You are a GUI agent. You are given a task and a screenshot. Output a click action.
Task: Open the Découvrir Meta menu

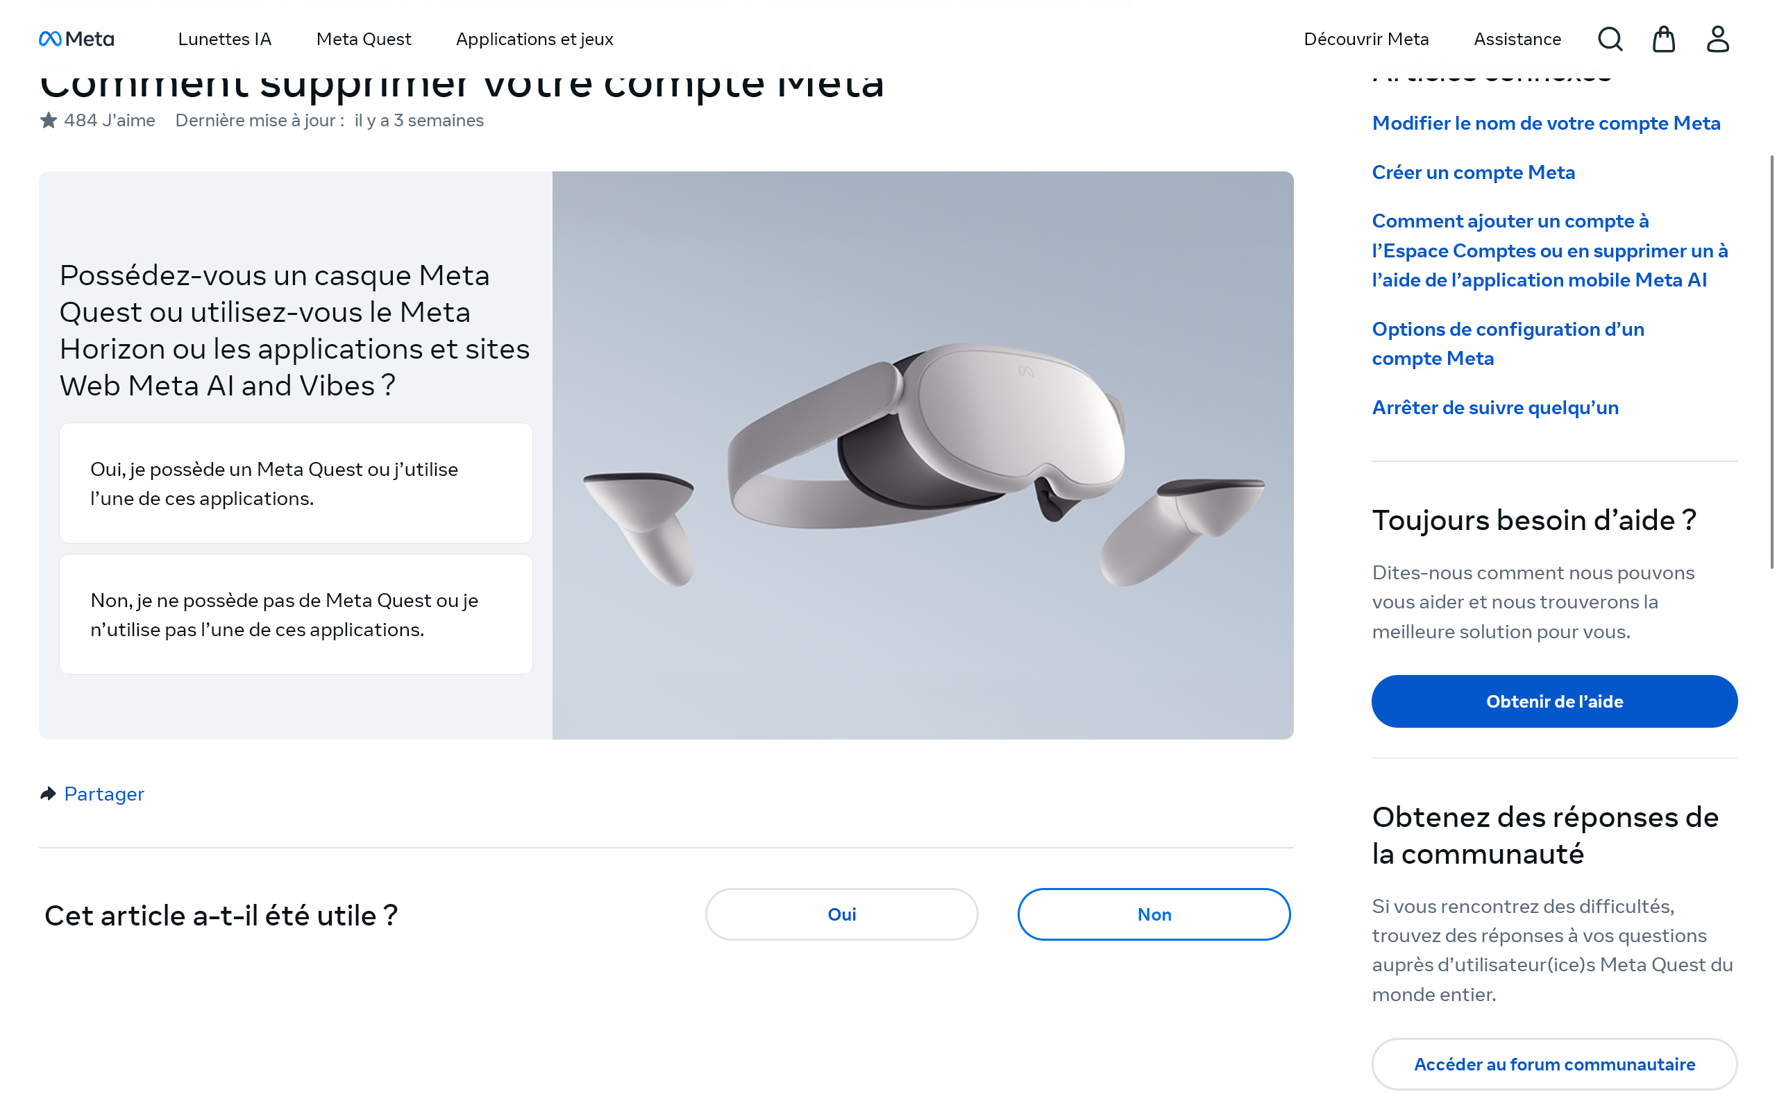pos(1366,39)
